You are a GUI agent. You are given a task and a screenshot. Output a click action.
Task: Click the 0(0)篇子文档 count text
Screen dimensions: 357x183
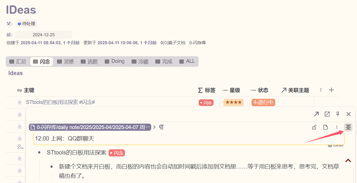pos(173,43)
